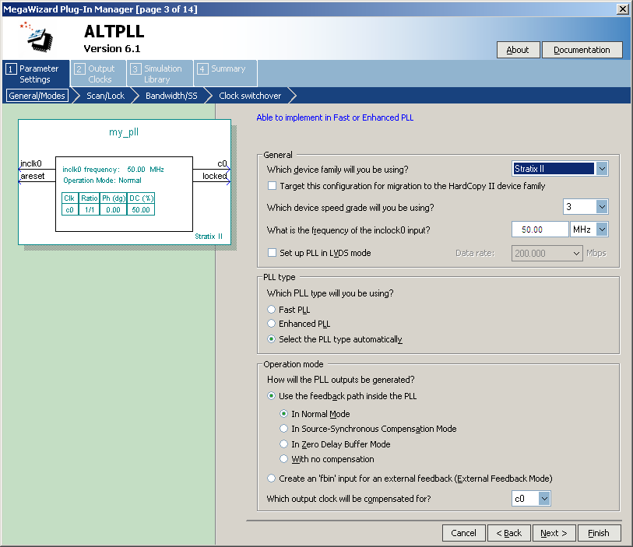The height and width of the screenshot is (547, 633).
Task: Click the inclk0 port label in diagram
Action: 30,163
